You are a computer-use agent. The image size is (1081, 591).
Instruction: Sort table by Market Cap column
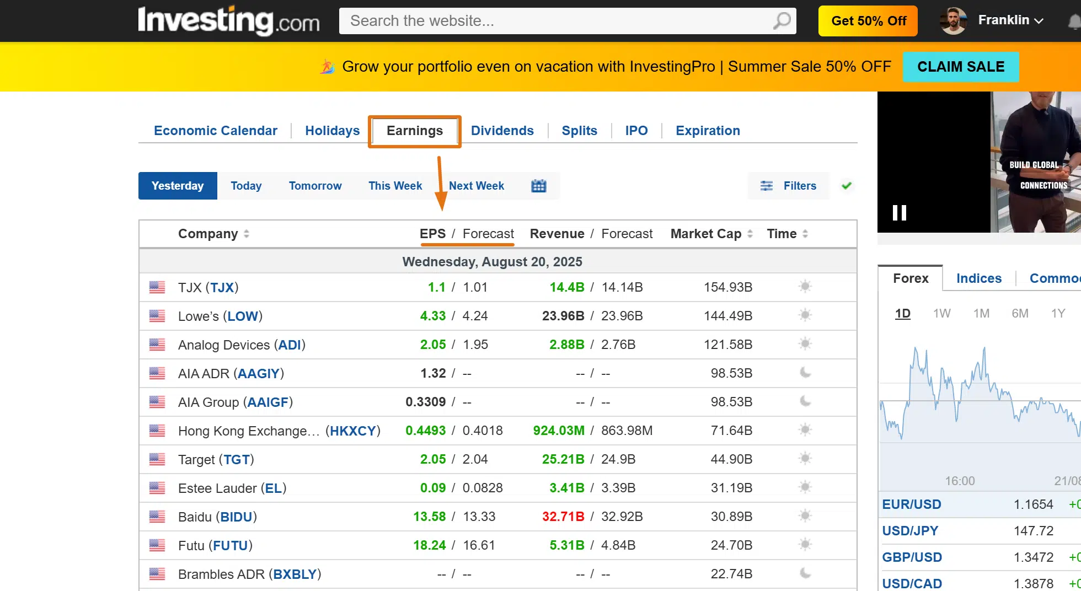(x=711, y=234)
